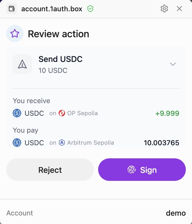Sign the Send USDC transaction

click(x=142, y=170)
